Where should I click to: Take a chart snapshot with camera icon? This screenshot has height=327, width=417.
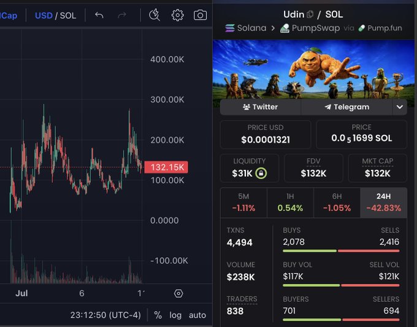coord(200,15)
